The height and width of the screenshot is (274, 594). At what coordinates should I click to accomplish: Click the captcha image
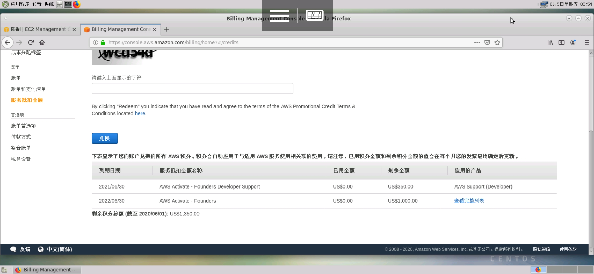click(125, 57)
